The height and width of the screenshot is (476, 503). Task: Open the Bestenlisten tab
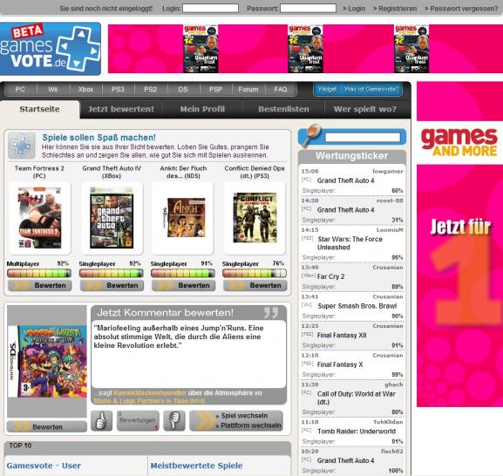[283, 109]
